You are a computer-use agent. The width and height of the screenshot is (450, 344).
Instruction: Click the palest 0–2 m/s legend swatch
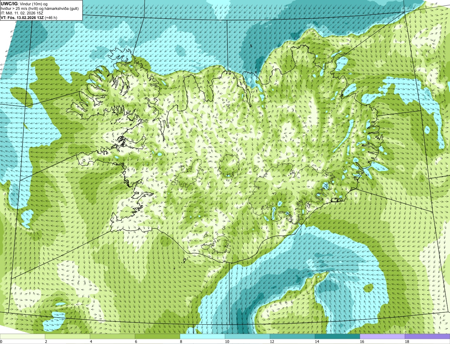(x=22, y=336)
